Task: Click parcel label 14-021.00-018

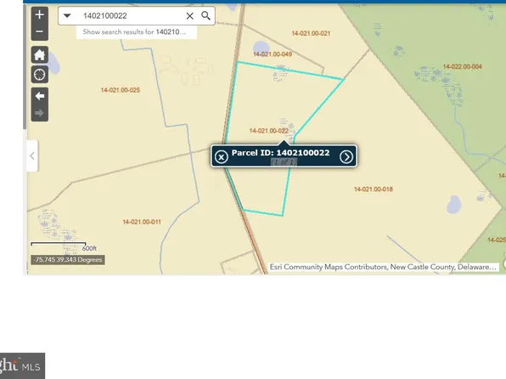Action: tap(374, 189)
